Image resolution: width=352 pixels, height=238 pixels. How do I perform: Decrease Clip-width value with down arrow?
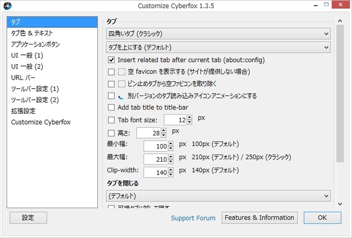click(171, 174)
